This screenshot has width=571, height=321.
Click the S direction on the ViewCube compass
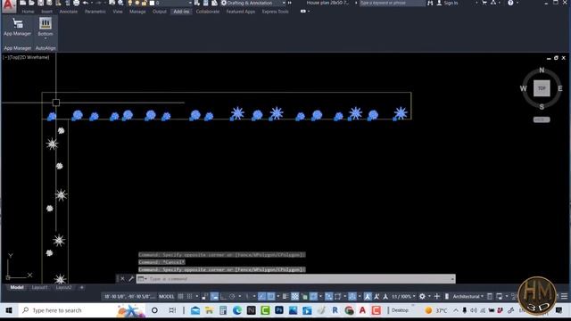pyautogui.click(x=542, y=107)
